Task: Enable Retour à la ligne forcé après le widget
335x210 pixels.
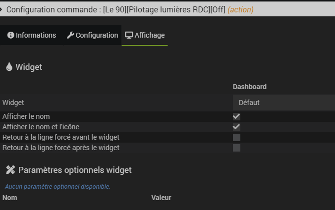Action: (236, 148)
